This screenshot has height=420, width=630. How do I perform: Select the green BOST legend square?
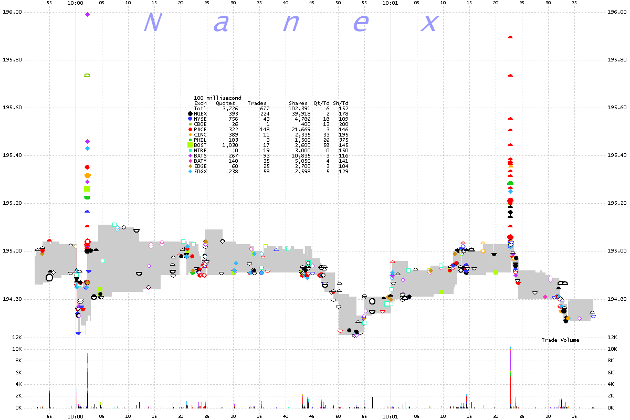190,145
